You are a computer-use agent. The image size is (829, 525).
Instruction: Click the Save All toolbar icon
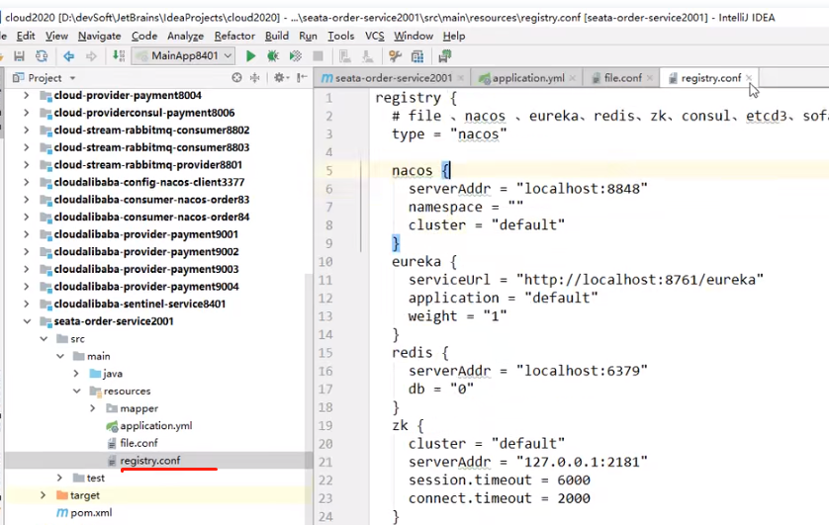pos(19,56)
